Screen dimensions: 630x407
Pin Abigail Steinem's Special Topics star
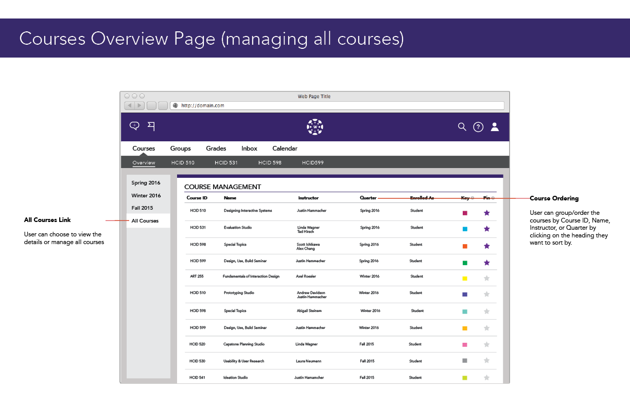coord(487,311)
